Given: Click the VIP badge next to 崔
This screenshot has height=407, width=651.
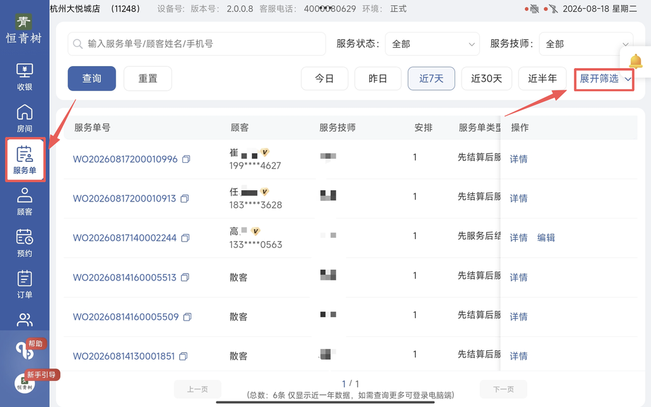Looking at the screenshot, I should tap(264, 153).
